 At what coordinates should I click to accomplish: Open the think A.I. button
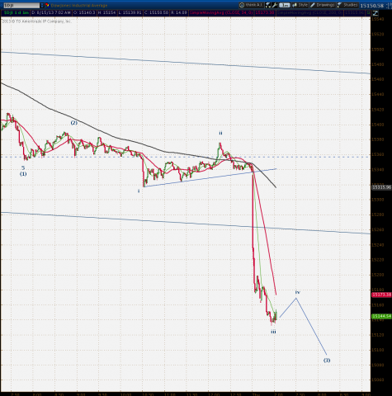[x=252, y=5]
